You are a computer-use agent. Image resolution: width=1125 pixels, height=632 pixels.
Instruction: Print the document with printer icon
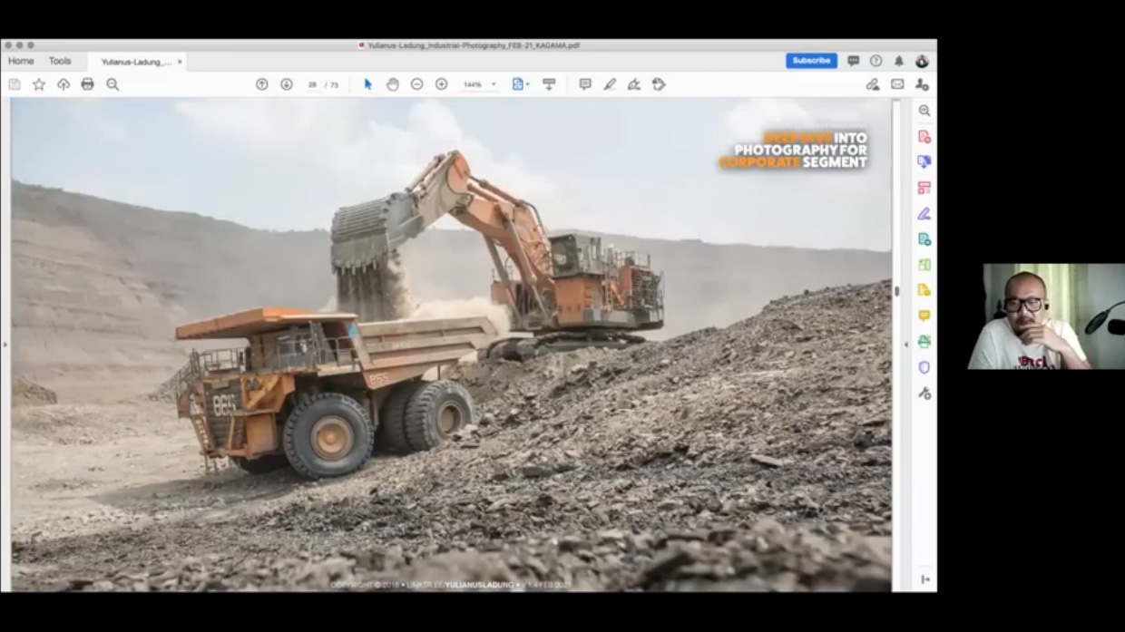pyautogui.click(x=87, y=84)
